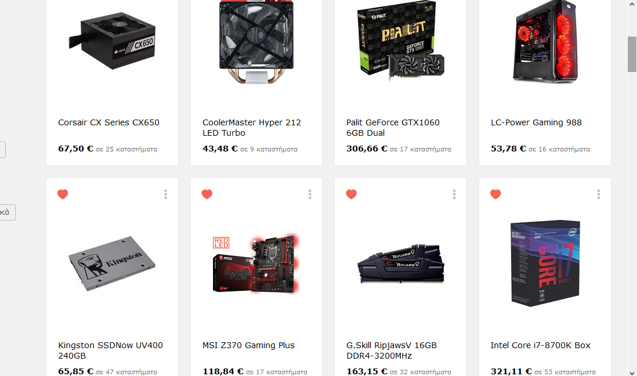Open Corsair CX Series CX650 title link

click(108, 122)
